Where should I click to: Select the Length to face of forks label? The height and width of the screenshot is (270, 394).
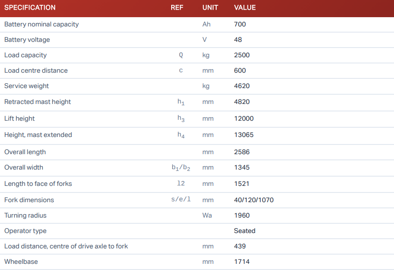(x=38, y=184)
